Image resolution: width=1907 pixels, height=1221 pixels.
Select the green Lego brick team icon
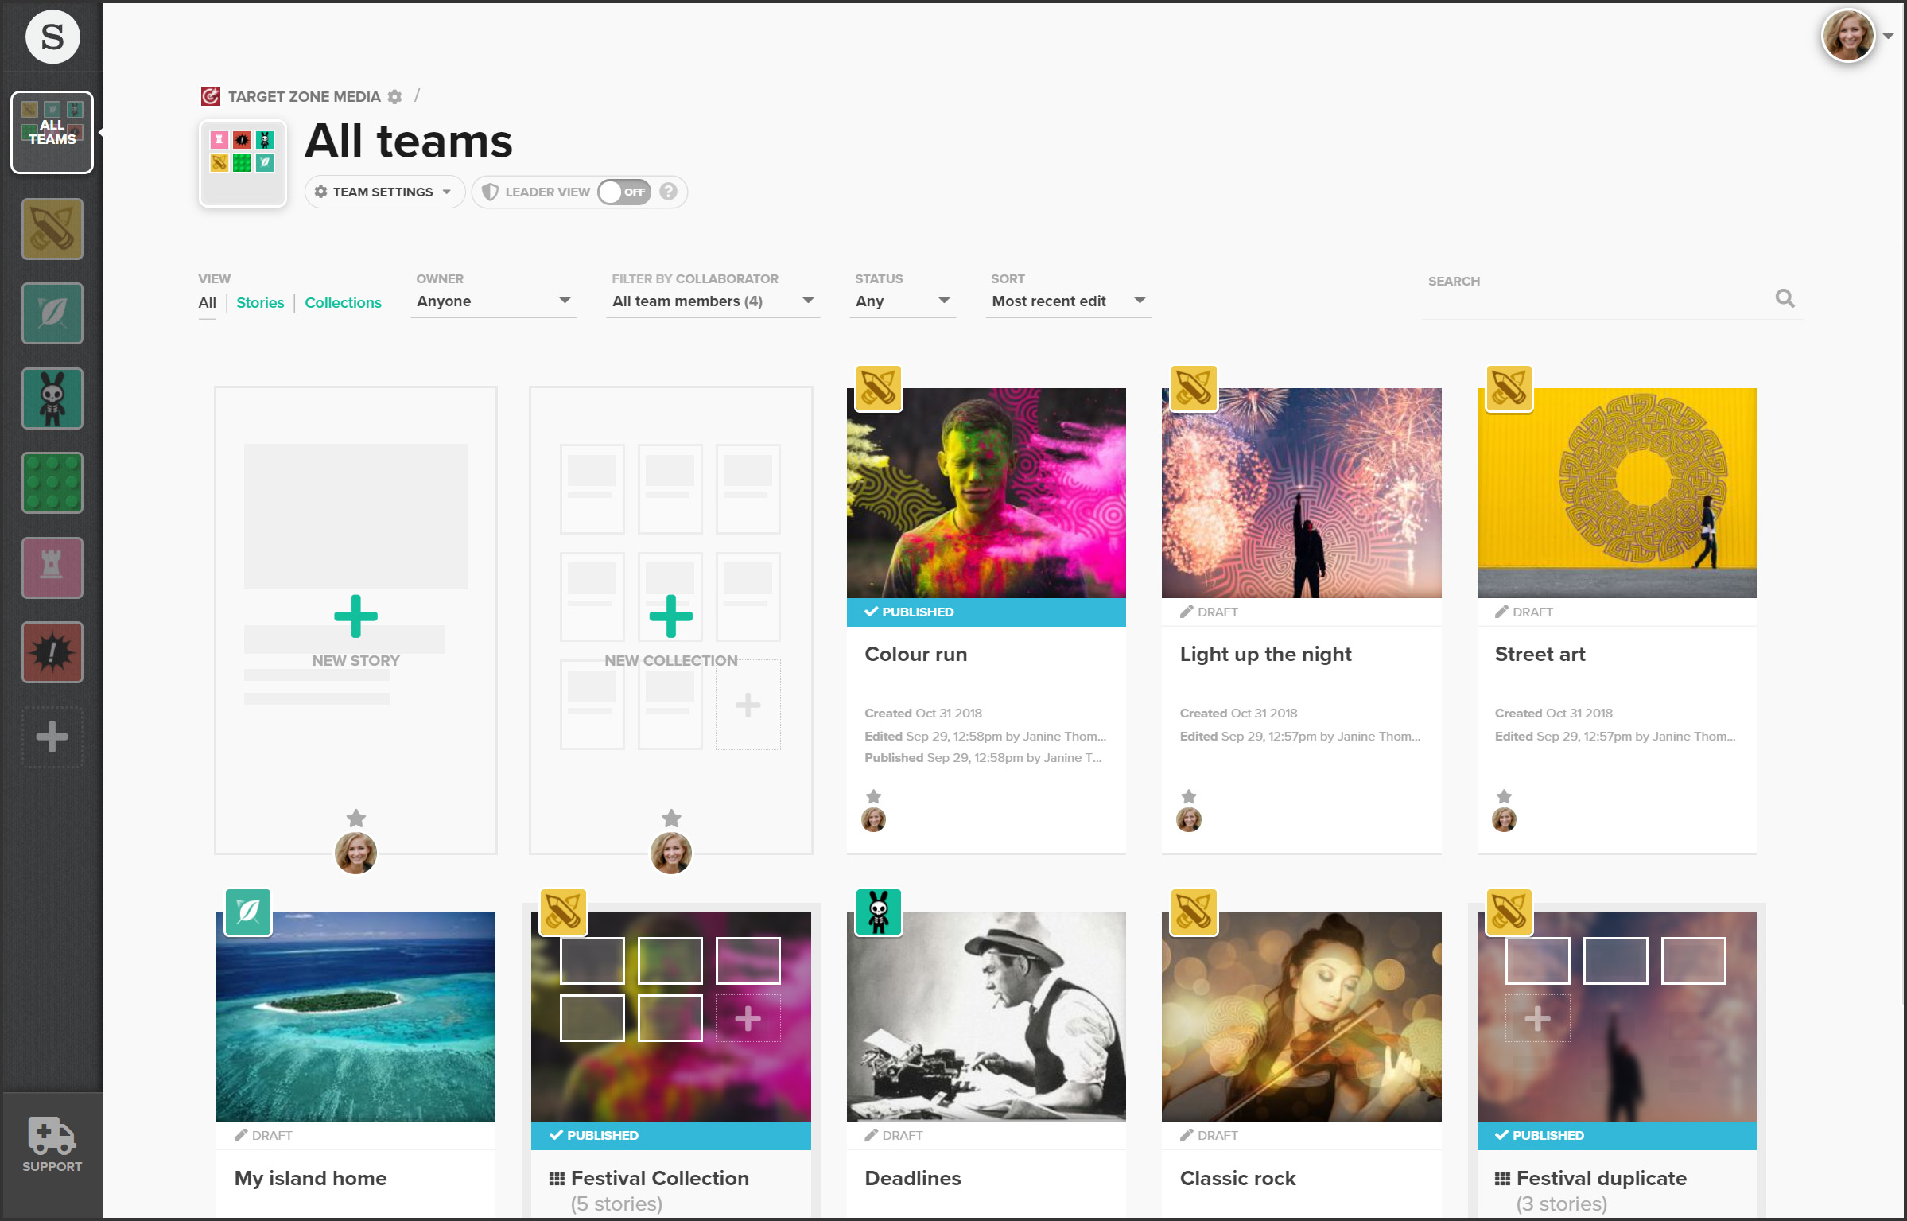[52, 483]
